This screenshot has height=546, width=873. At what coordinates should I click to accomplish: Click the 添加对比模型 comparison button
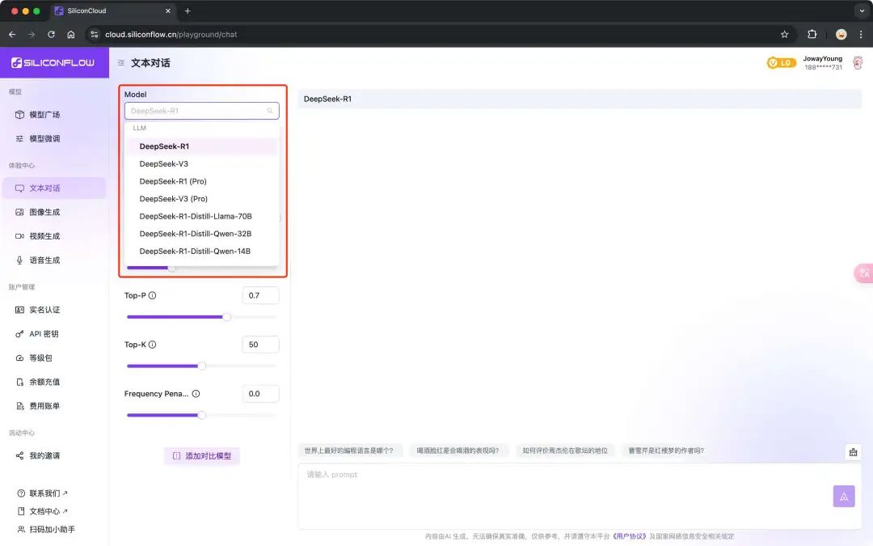[201, 455]
